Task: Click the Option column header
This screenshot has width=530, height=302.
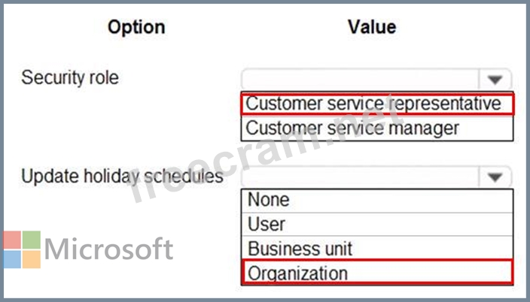Action: click(136, 28)
